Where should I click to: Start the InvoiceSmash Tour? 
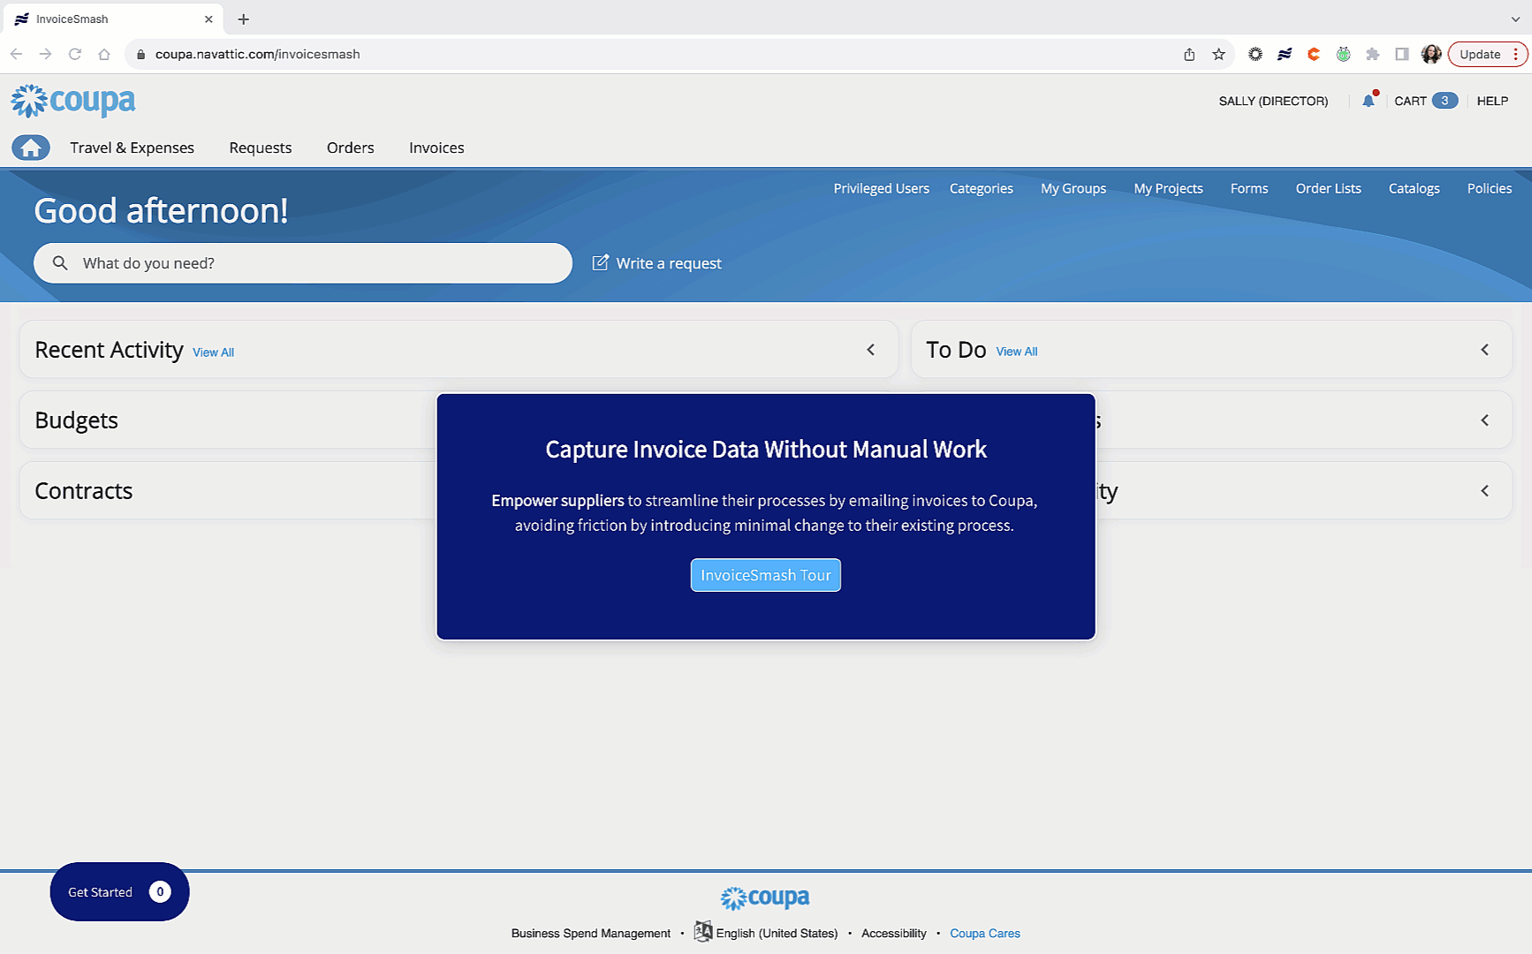(x=766, y=575)
